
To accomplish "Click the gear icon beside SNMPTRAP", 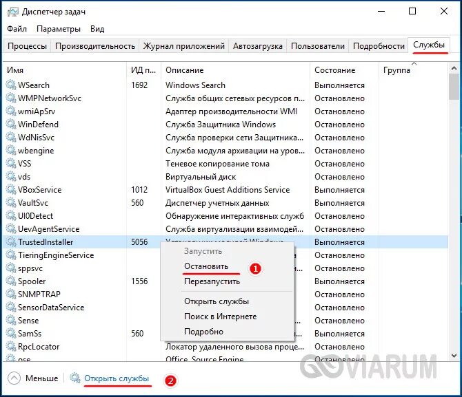I will pyautogui.click(x=11, y=294).
